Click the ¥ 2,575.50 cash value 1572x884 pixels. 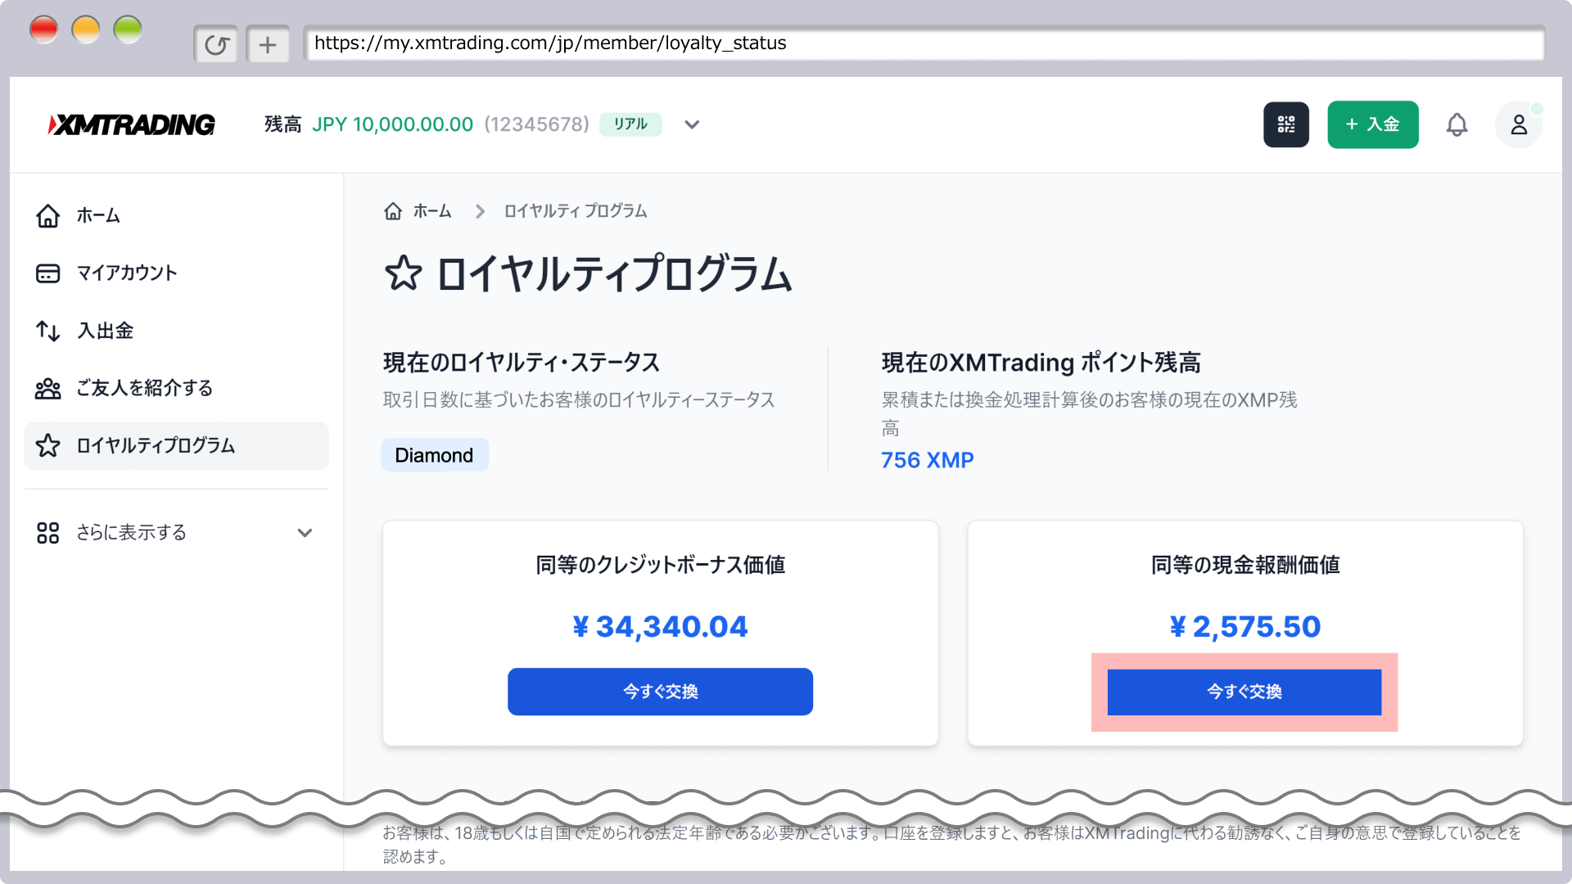(x=1244, y=627)
